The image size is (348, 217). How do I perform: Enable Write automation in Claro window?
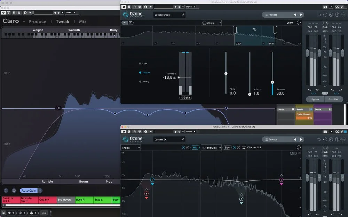(19, 12)
